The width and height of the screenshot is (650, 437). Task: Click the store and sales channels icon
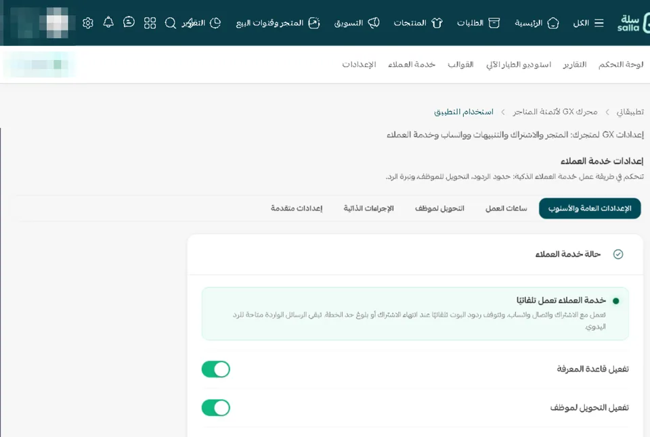point(314,23)
